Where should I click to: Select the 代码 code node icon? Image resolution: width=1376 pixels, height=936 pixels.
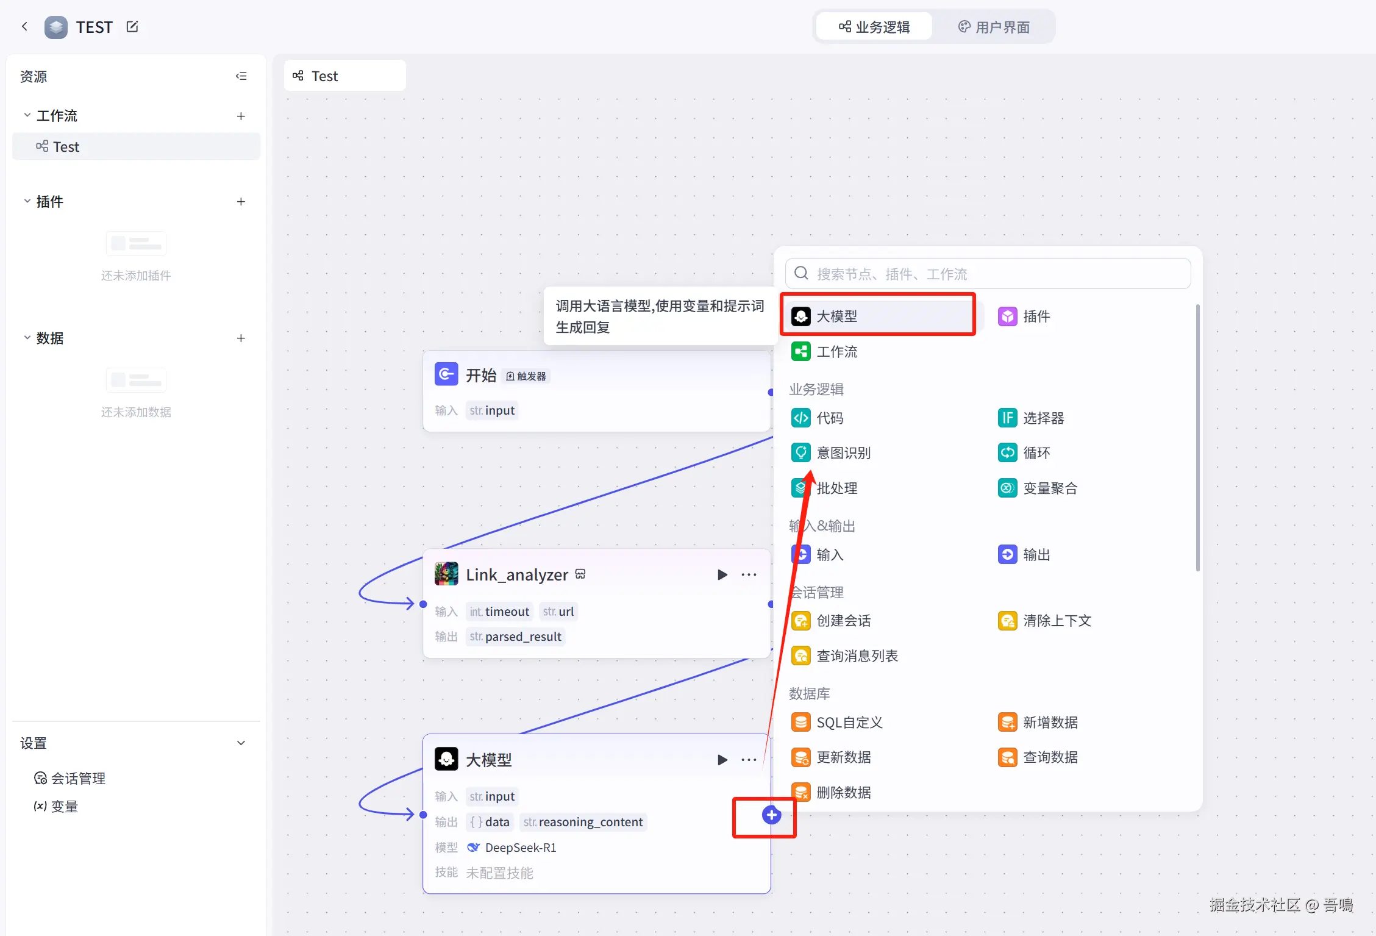click(800, 418)
